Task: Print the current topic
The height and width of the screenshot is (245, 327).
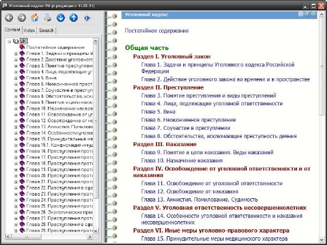Action: (x=47, y=17)
